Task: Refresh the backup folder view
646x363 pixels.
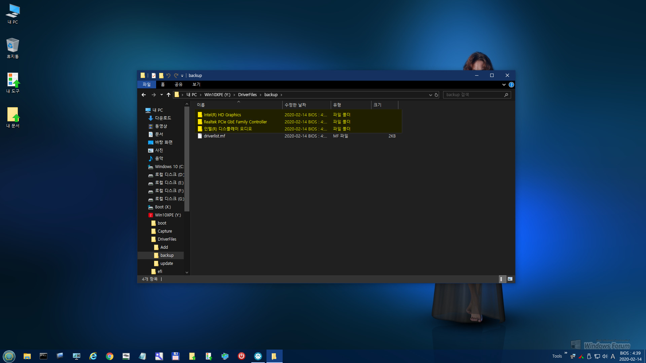Action: (436, 95)
